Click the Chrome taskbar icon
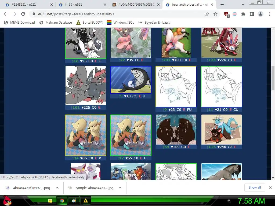Image resolution: width=275 pixels, height=206 pixels. coord(62,201)
